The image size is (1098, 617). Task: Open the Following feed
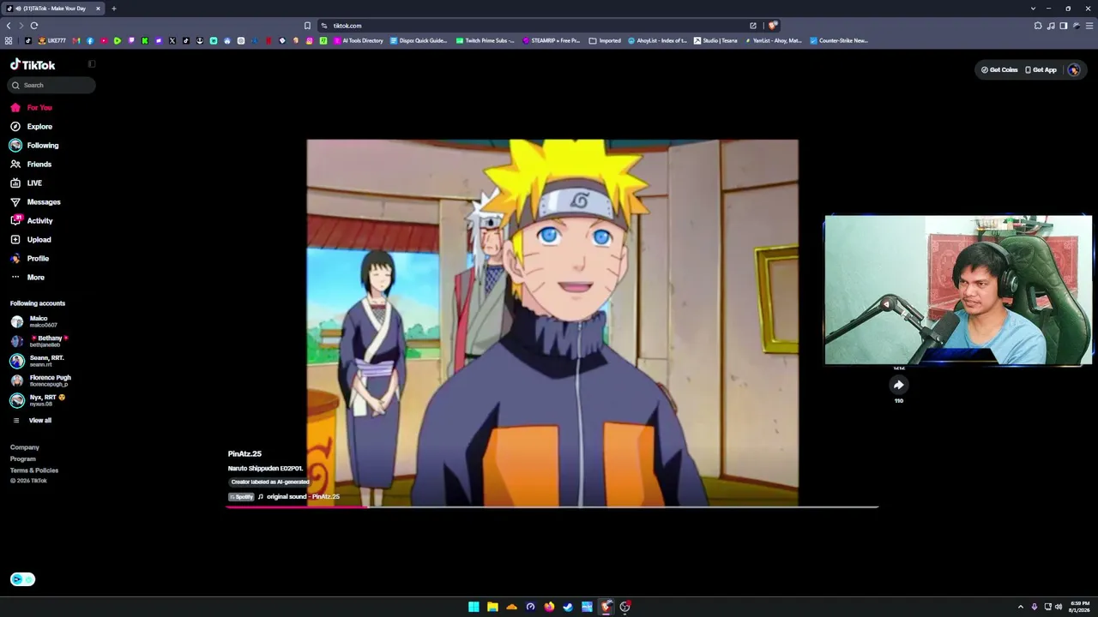tap(34, 145)
